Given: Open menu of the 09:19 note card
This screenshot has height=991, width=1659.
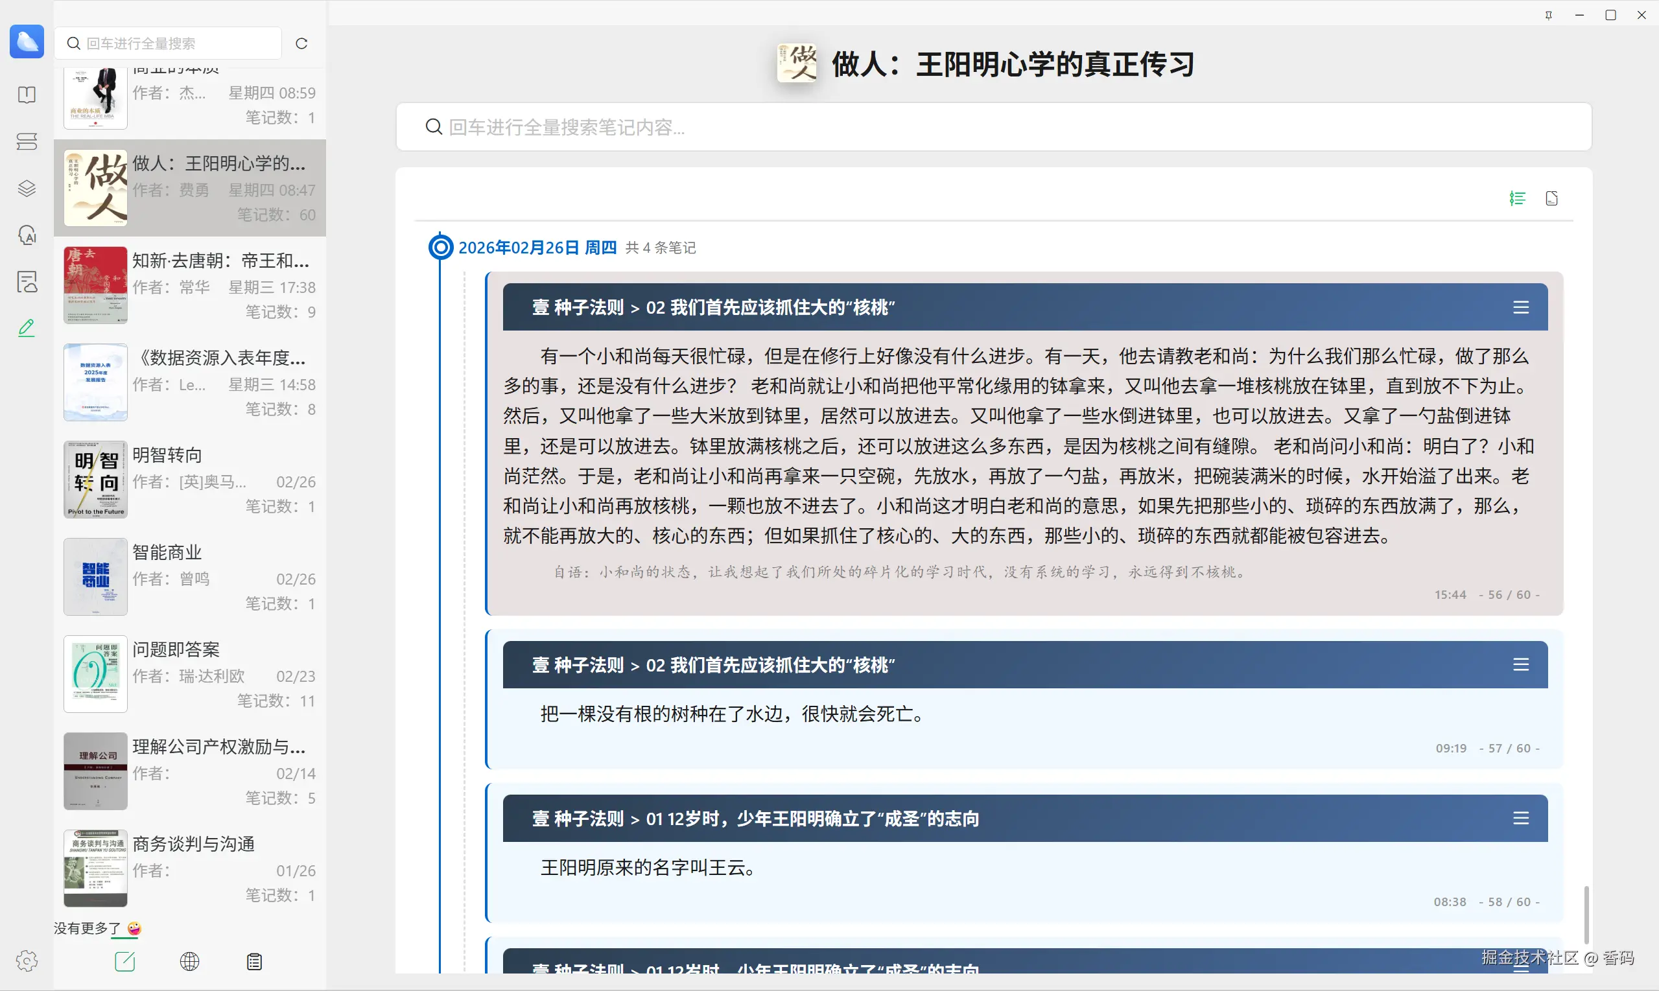Looking at the screenshot, I should (1521, 664).
